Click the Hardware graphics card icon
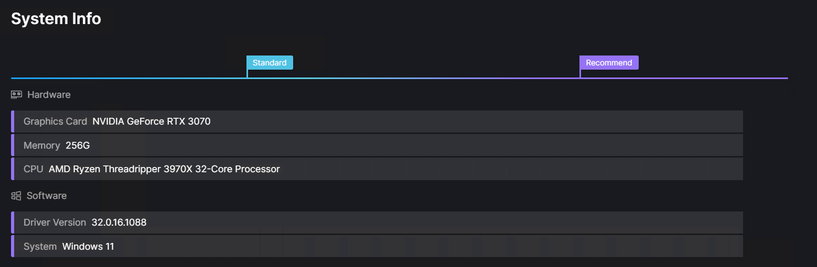This screenshot has height=267, width=817. pos(16,95)
